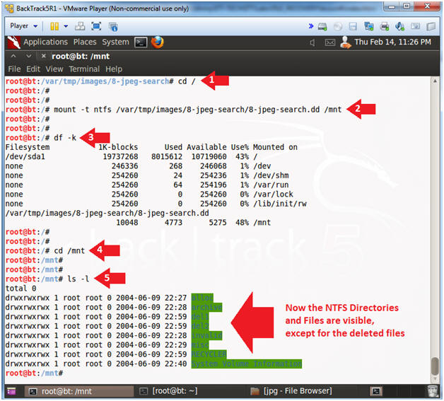Screen dimensions: 444x401
Task: Open the terminal File menu
Action: click(14, 69)
